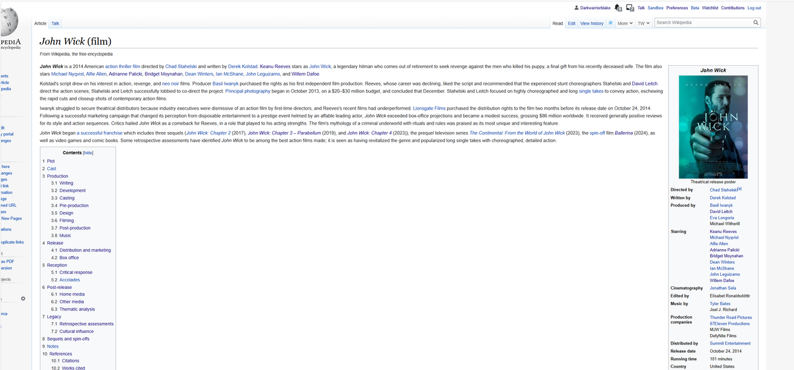Go to Sequels and spin-offs in Contents
The image size is (794, 370).
coord(68,339)
